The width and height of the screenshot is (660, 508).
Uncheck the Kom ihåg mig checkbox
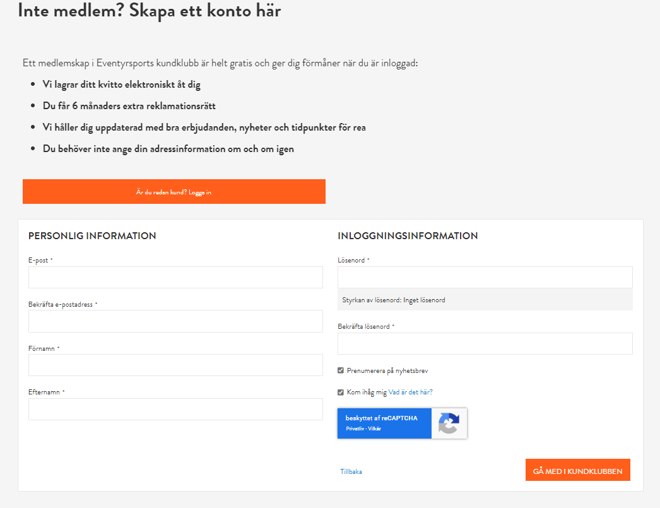click(341, 393)
